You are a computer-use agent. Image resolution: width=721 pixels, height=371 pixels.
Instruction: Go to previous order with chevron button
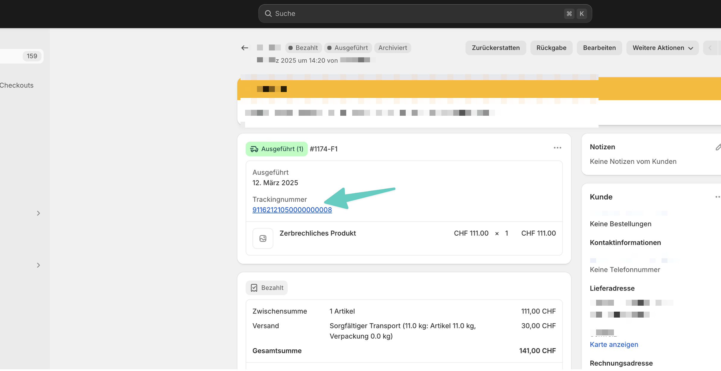tap(710, 48)
